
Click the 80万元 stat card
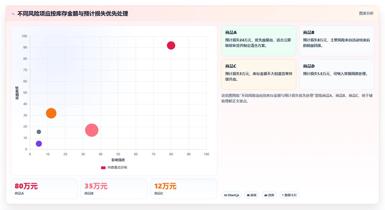[x=44, y=189]
